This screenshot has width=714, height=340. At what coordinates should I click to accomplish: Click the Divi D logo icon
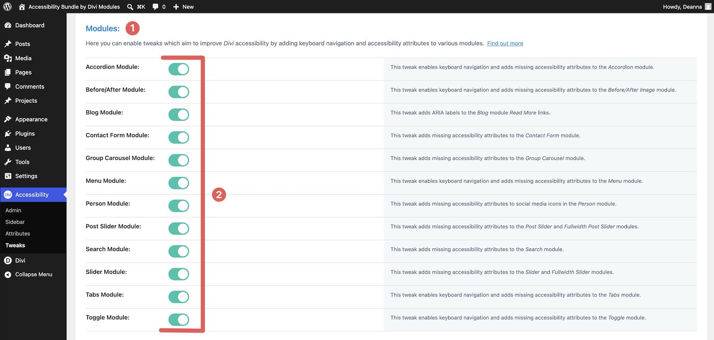pyautogui.click(x=8, y=261)
